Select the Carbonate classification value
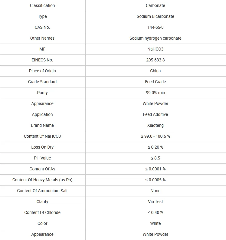This screenshot has height=240, width=226. click(155, 5)
